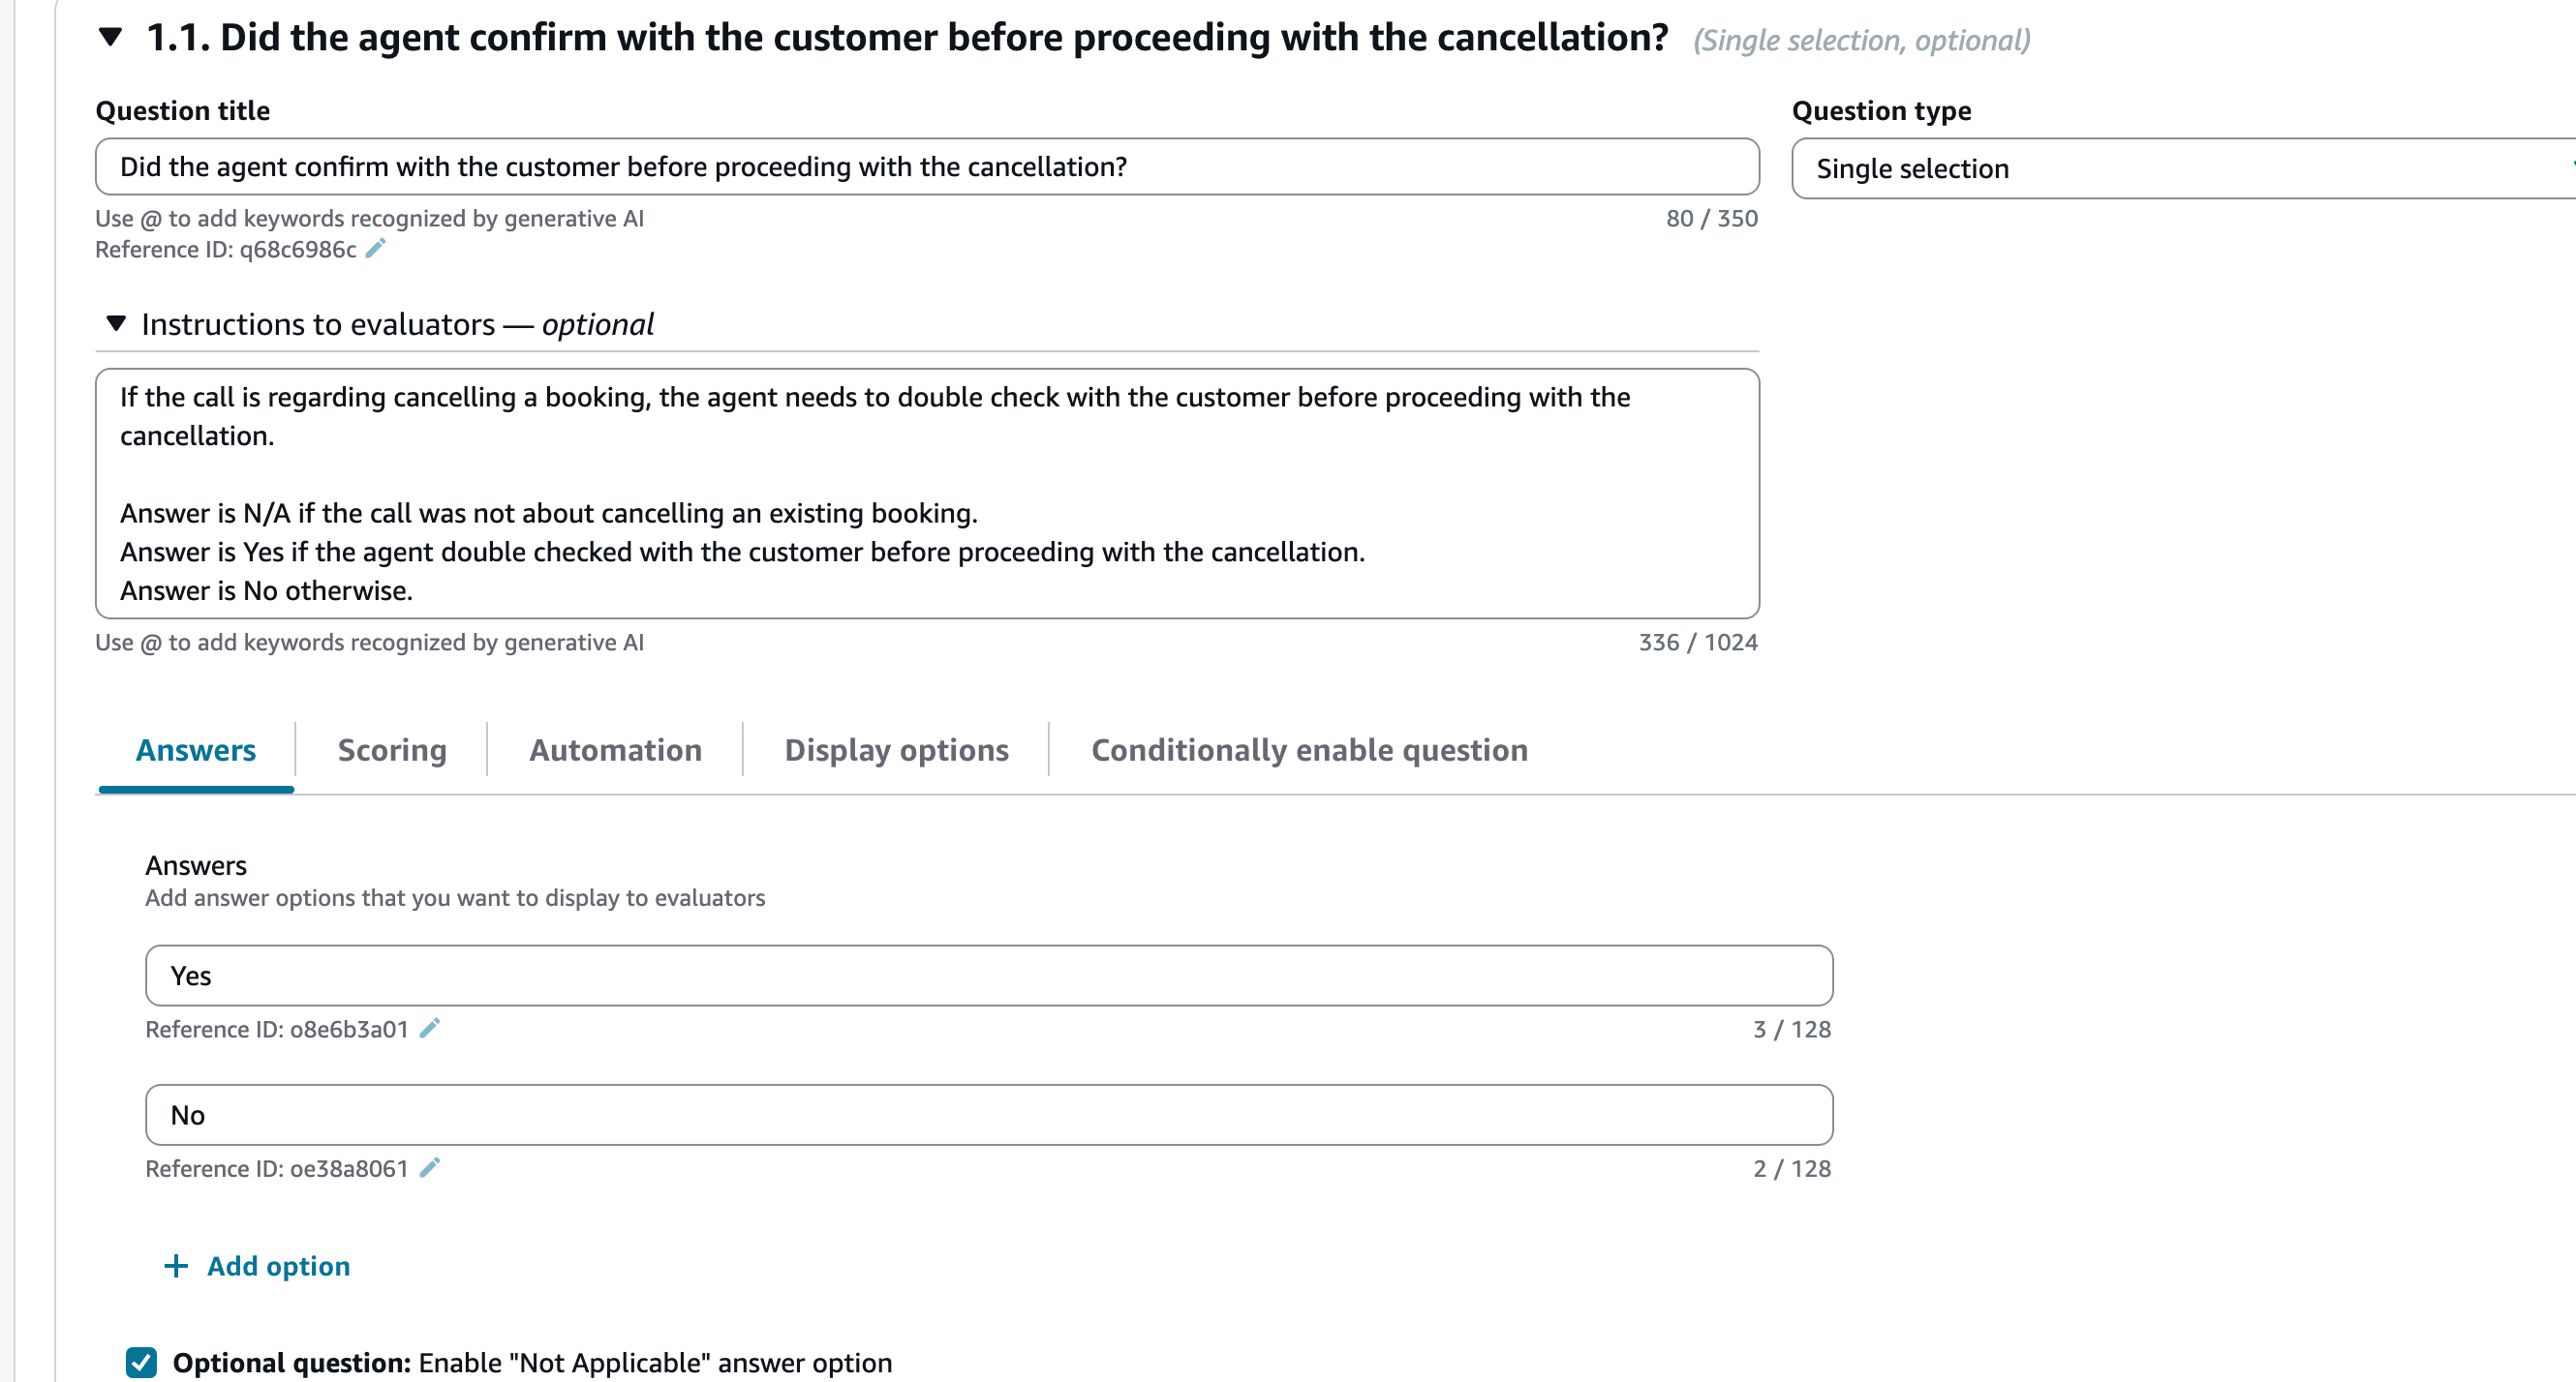Click inside the evaluator instructions text area

point(927,494)
